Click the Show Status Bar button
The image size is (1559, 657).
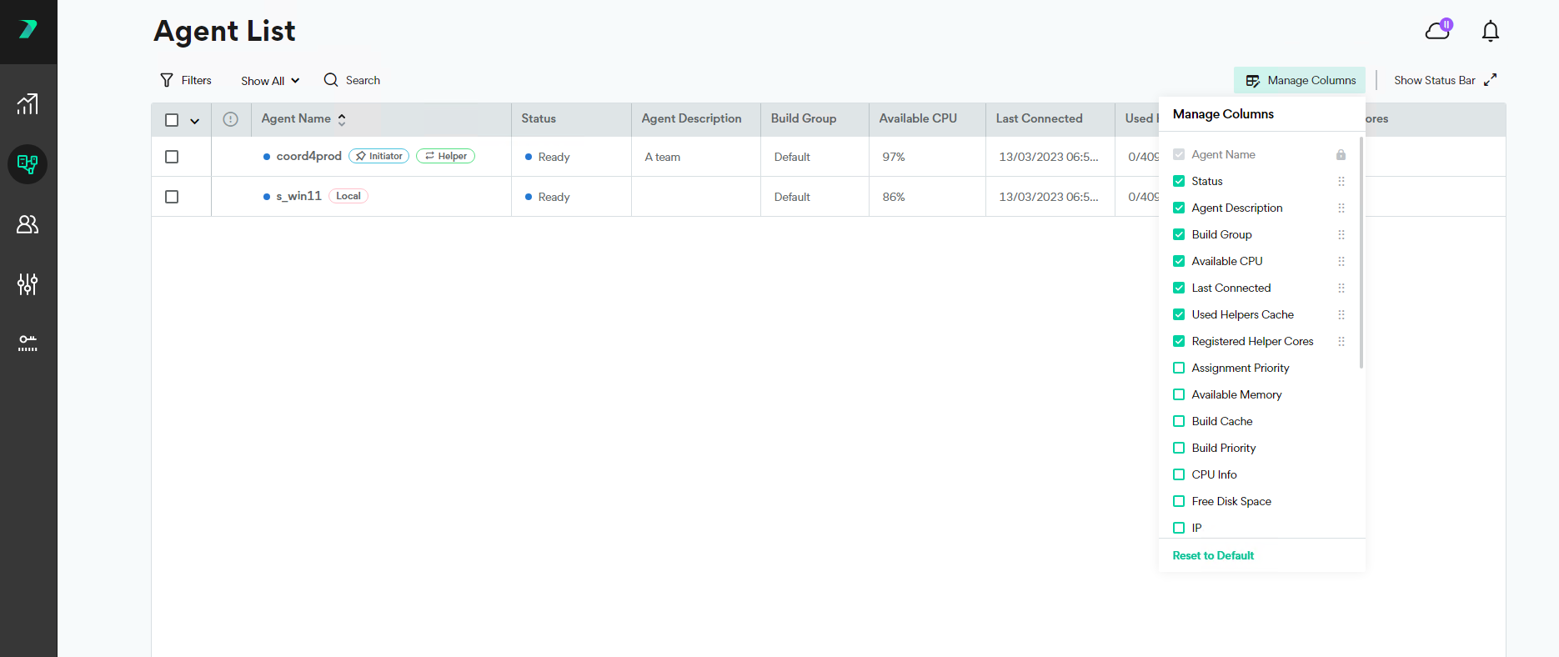(x=1445, y=80)
